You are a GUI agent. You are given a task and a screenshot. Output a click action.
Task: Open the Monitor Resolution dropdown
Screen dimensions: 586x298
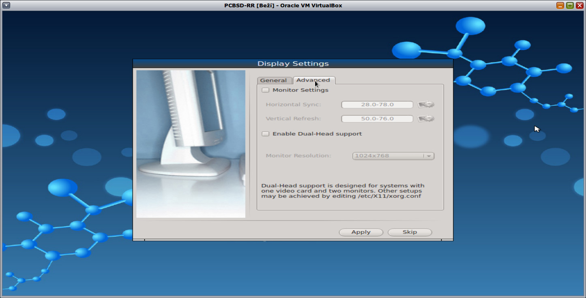tap(393, 156)
